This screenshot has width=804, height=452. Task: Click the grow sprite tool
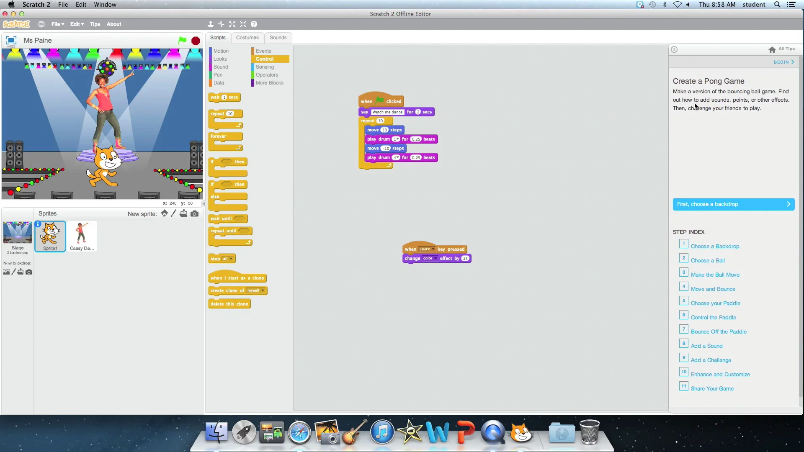(x=232, y=24)
